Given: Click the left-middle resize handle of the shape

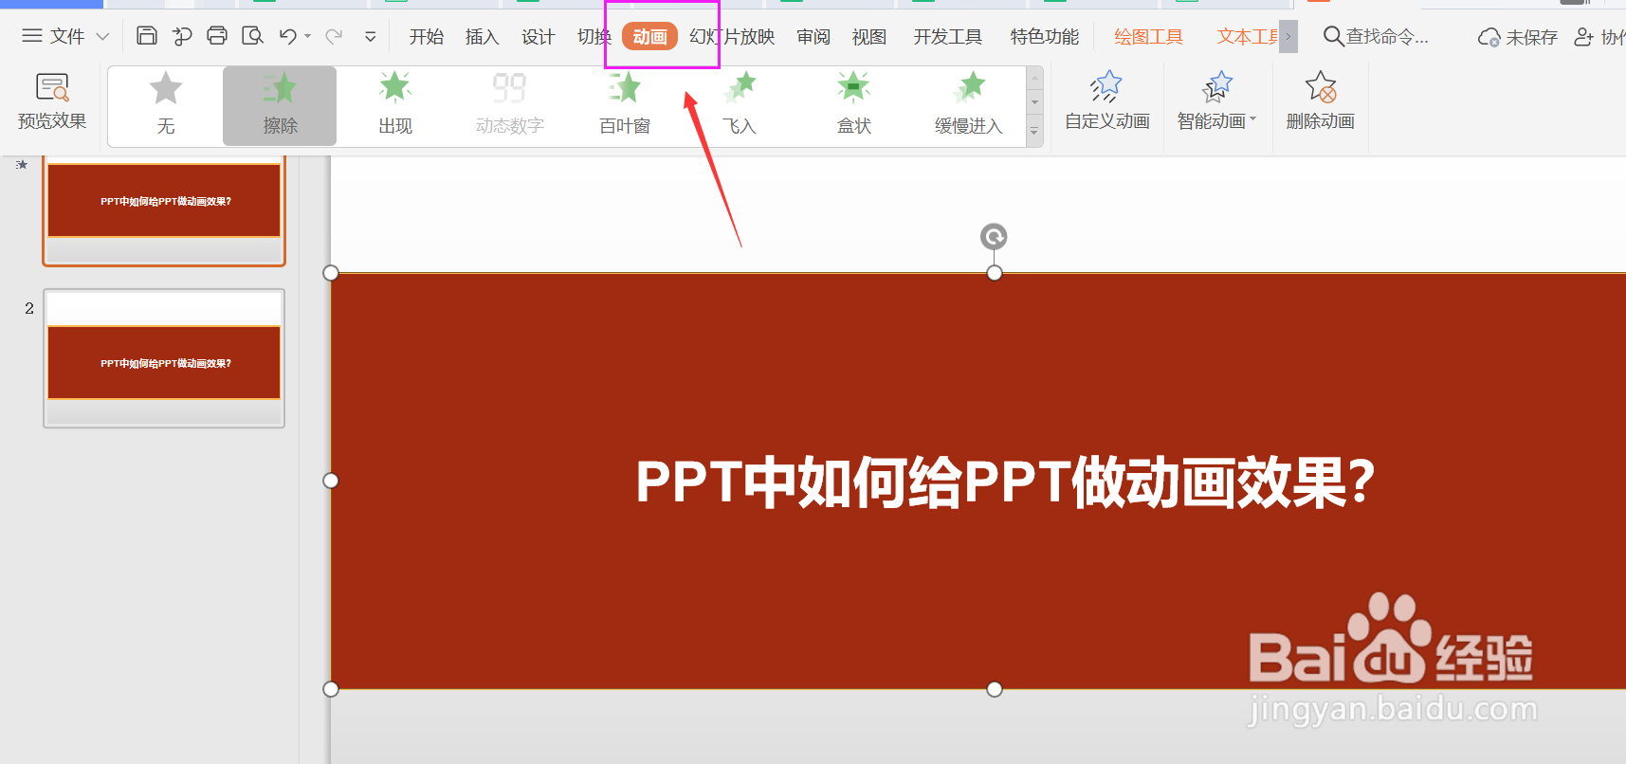Looking at the screenshot, I should (331, 481).
